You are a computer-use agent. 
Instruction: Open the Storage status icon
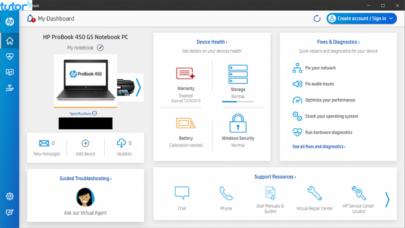[x=238, y=74]
